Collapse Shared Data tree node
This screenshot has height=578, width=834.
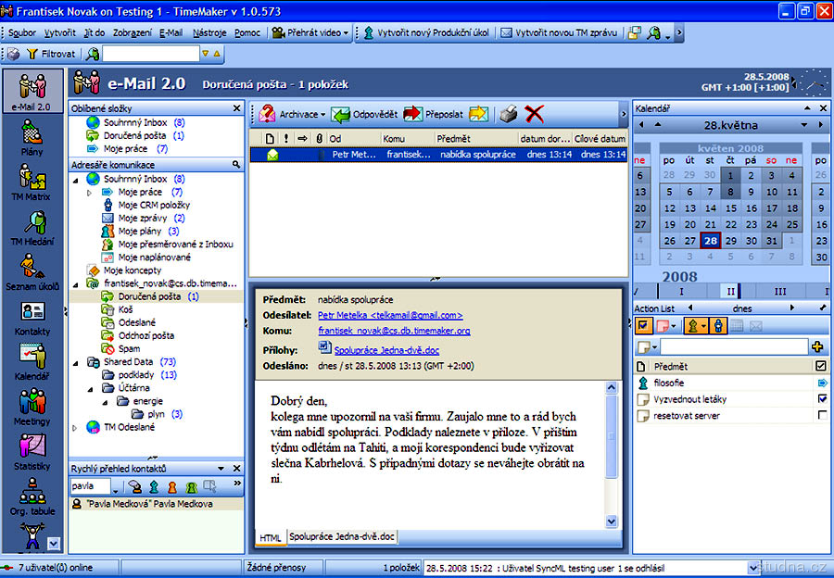(76, 363)
